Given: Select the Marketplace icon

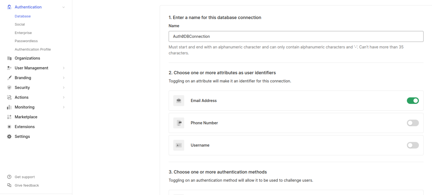Looking at the screenshot, I should coord(9,117).
